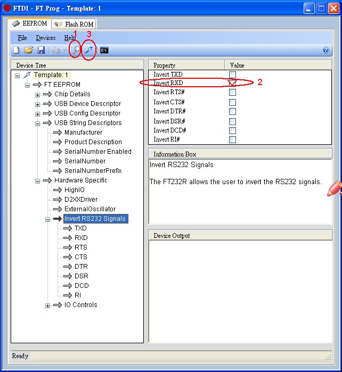Viewport: 342px width, 372px height.
Task: Click arrow icon beside TXD node
Action: [68, 228]
